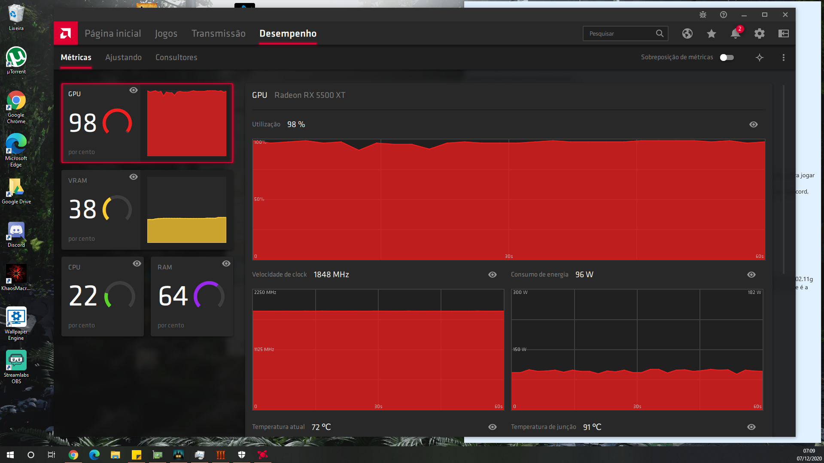Select the RAM 64 percent card
Screen dimensions: 824x463
click(192, 297)
